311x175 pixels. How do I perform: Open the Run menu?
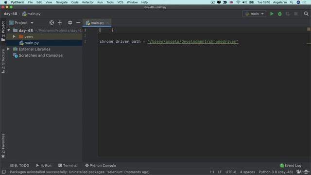100,2
